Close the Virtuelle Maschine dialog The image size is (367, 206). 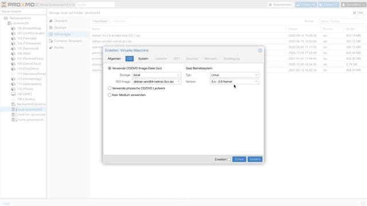(260, 50)
